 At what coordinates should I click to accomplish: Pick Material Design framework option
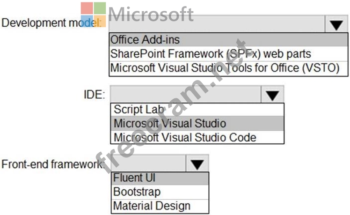(x=160, y=206)
